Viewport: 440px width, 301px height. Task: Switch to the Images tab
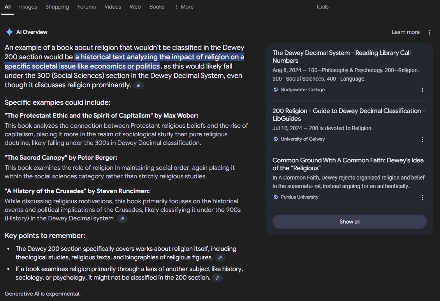28,7
